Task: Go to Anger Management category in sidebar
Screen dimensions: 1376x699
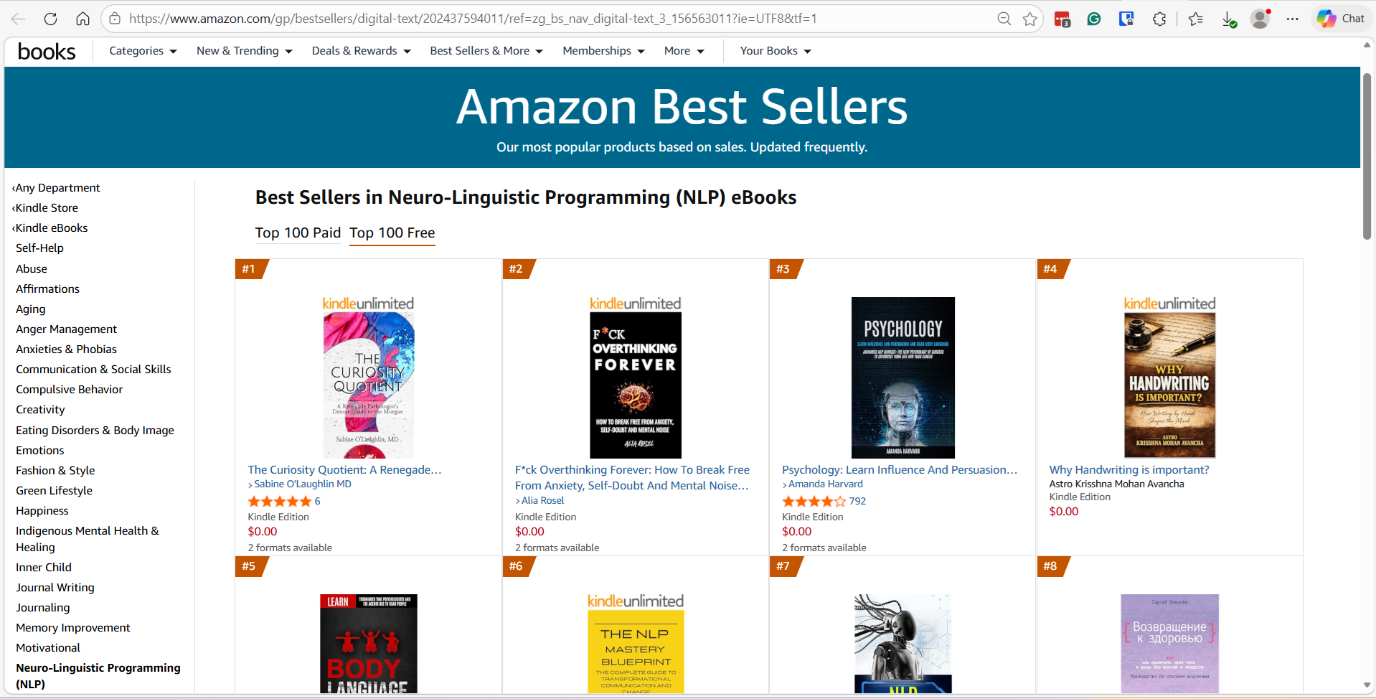Action: [66, 329]
